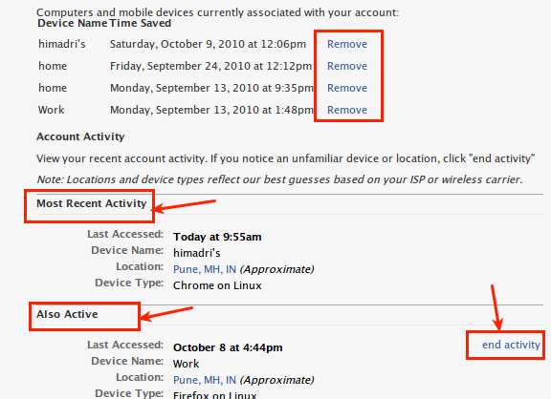Select himadri's name in device table

click(62, 44)
